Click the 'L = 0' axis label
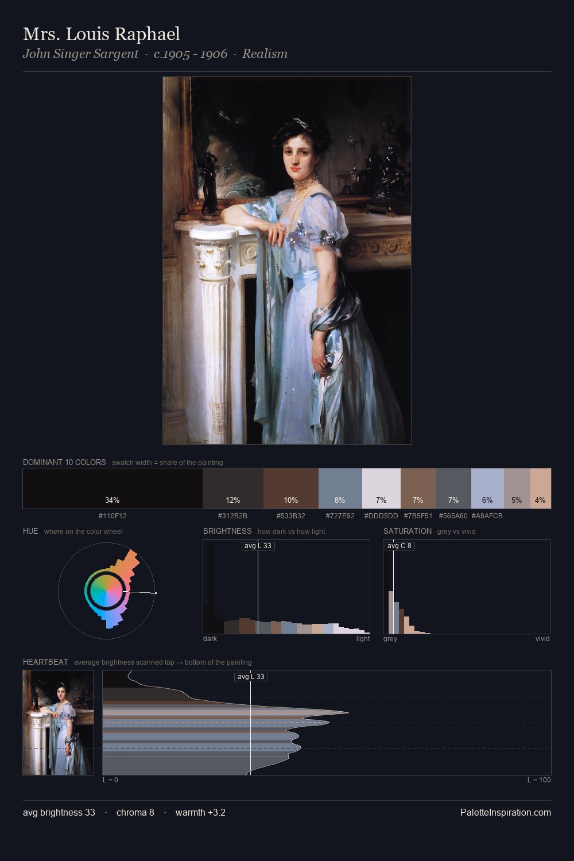 click(x=110, y=780)
